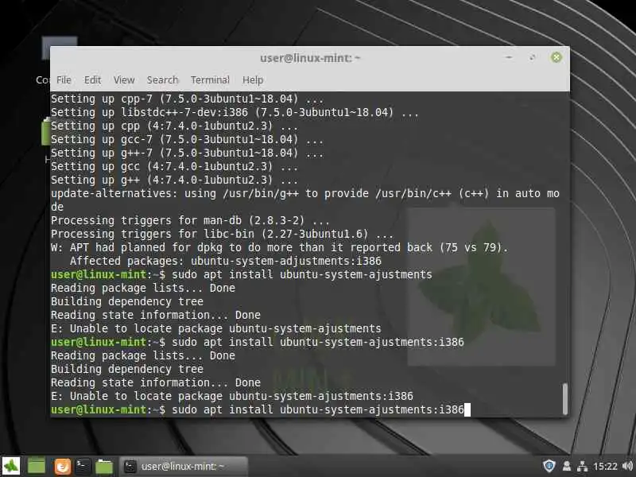Screen dimensions: 636x477
Task: Click the terminal title 'user@linux-mint: ~'
Action: 310,58
